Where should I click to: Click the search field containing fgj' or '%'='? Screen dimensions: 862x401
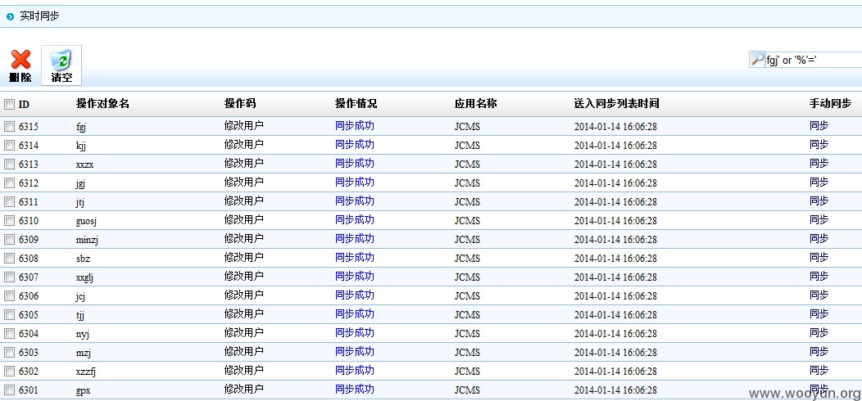click(813, 60)
